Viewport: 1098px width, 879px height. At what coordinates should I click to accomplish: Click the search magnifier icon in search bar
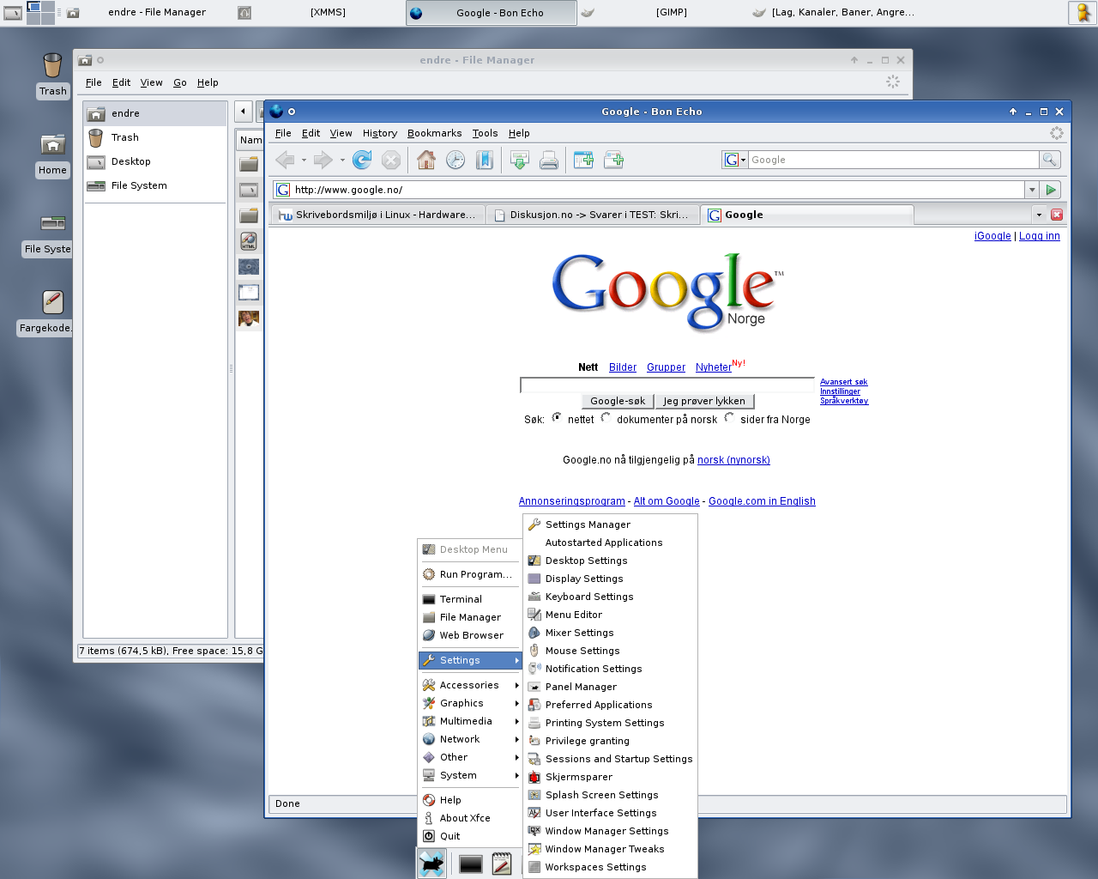(1050, 160)
